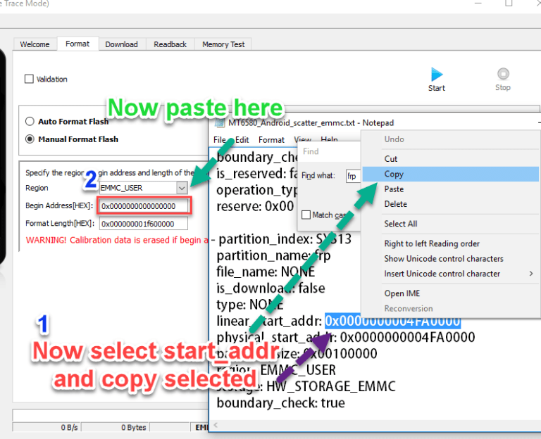
Task: Toggle the Match case checkbox in Find
Action: (x=306, y=215)
